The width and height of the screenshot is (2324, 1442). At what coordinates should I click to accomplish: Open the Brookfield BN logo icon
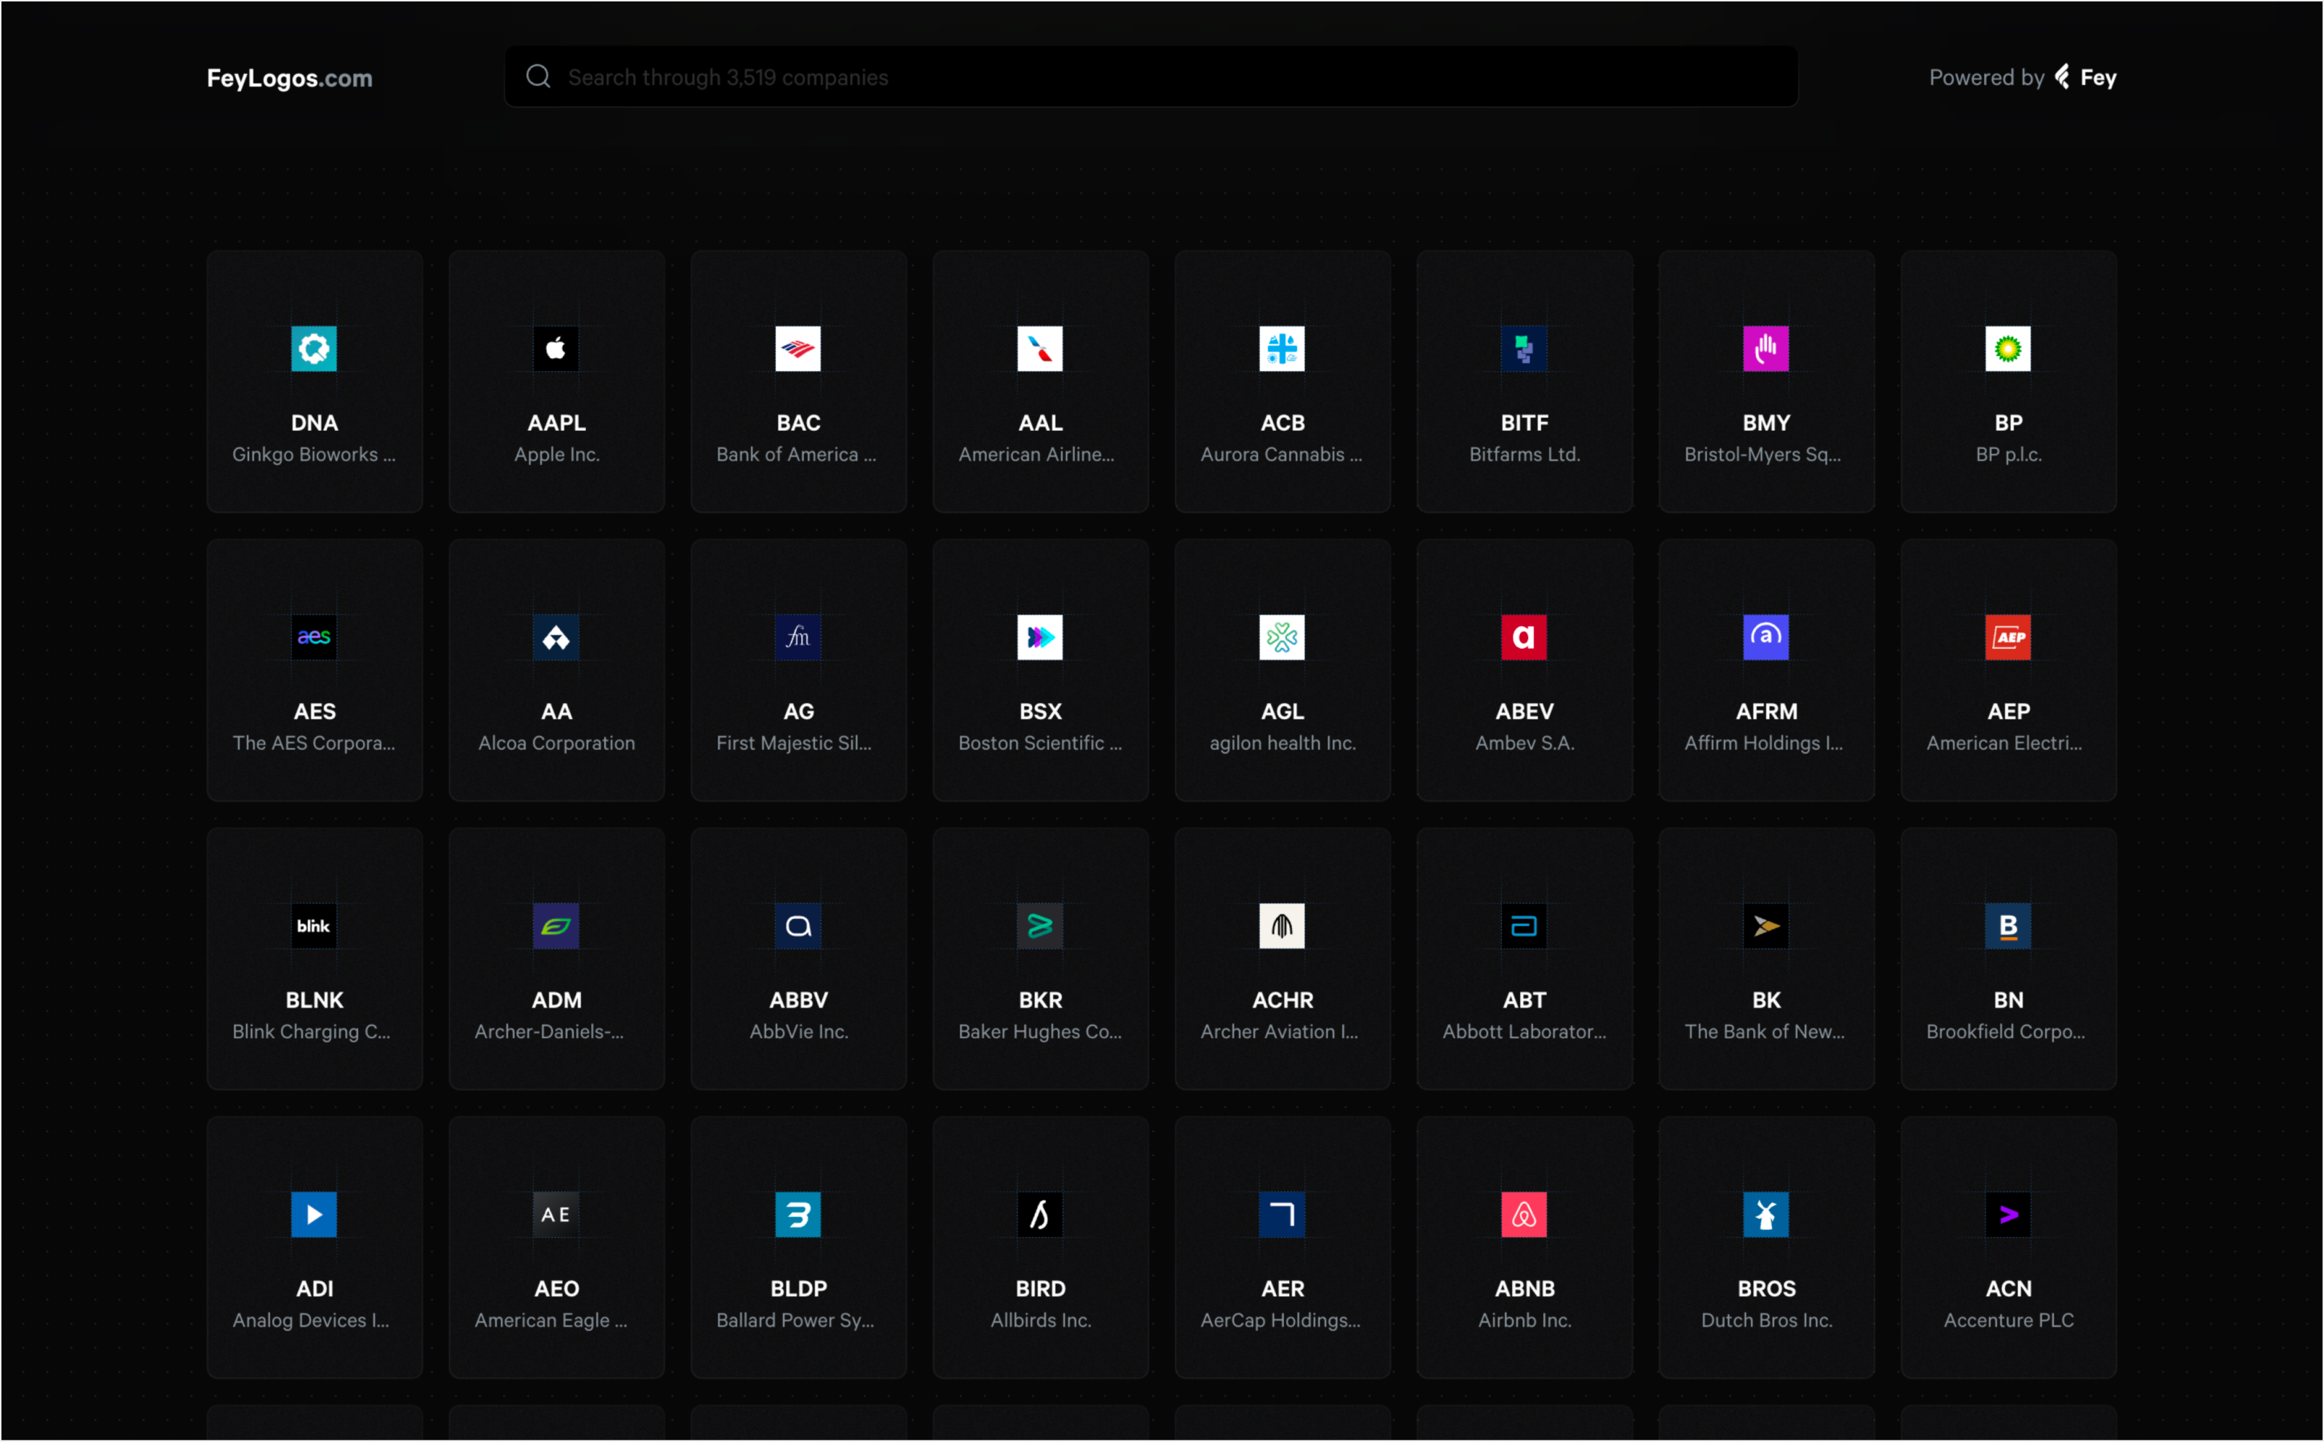(2009, 926)
